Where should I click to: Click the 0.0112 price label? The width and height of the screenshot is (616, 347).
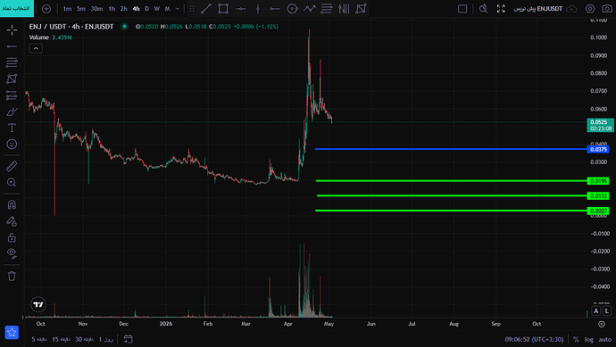pyautogui.click(x=598, y=196)
